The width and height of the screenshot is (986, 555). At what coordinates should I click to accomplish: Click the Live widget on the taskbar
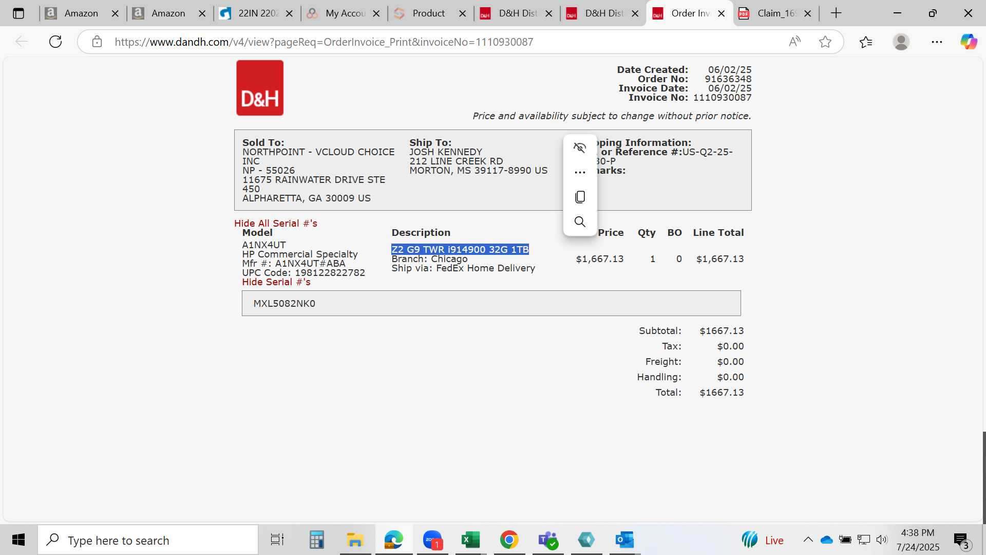[x=763, y=540]
